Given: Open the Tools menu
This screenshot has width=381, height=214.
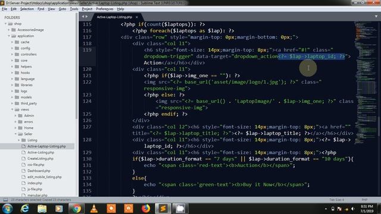Looking at the screenshot, I should pos(74,9).
